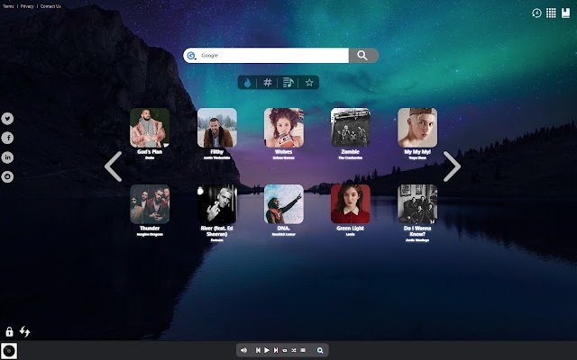Toggle the padlock lock icon
The width and height of the screenshot is (577, 360).
coord(9,332)
